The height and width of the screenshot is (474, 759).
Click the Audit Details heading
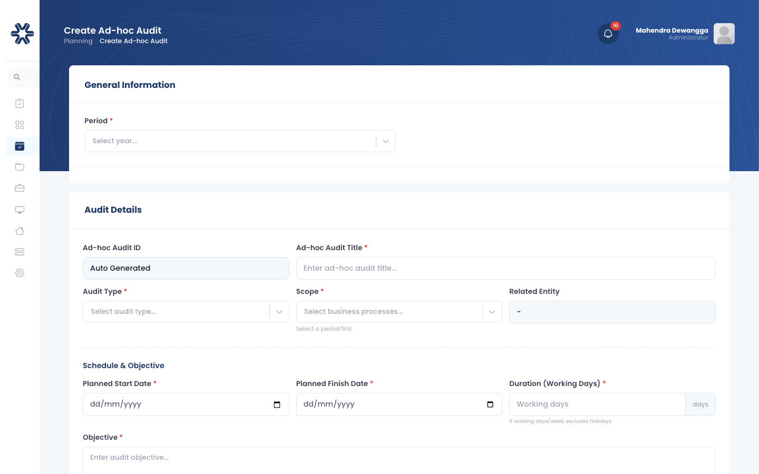pyautogui.click(x=113, y=210)
